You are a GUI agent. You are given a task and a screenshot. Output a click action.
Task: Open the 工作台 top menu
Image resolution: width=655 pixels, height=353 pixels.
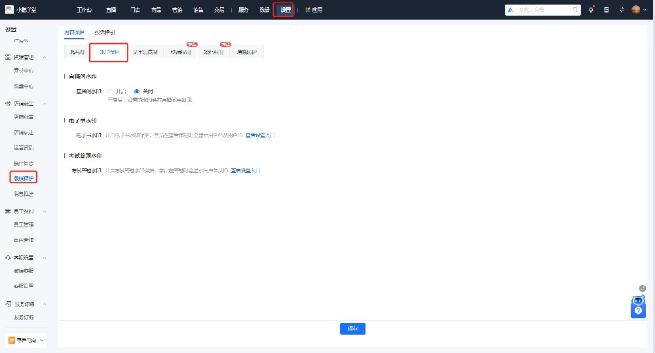click(84, 10)
